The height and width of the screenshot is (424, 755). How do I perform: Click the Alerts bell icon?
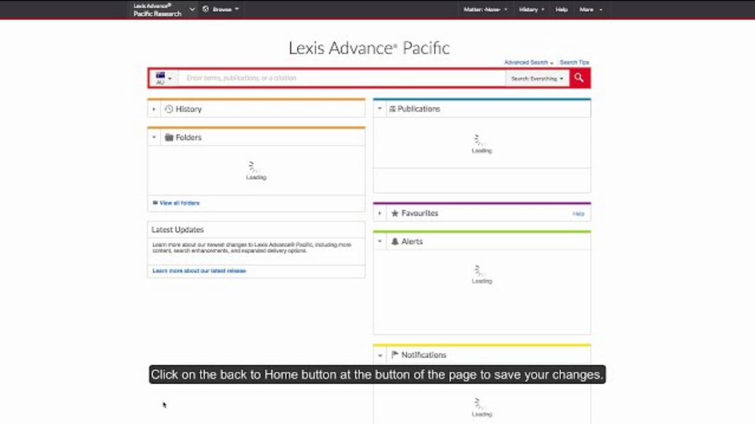pos(395,242)
